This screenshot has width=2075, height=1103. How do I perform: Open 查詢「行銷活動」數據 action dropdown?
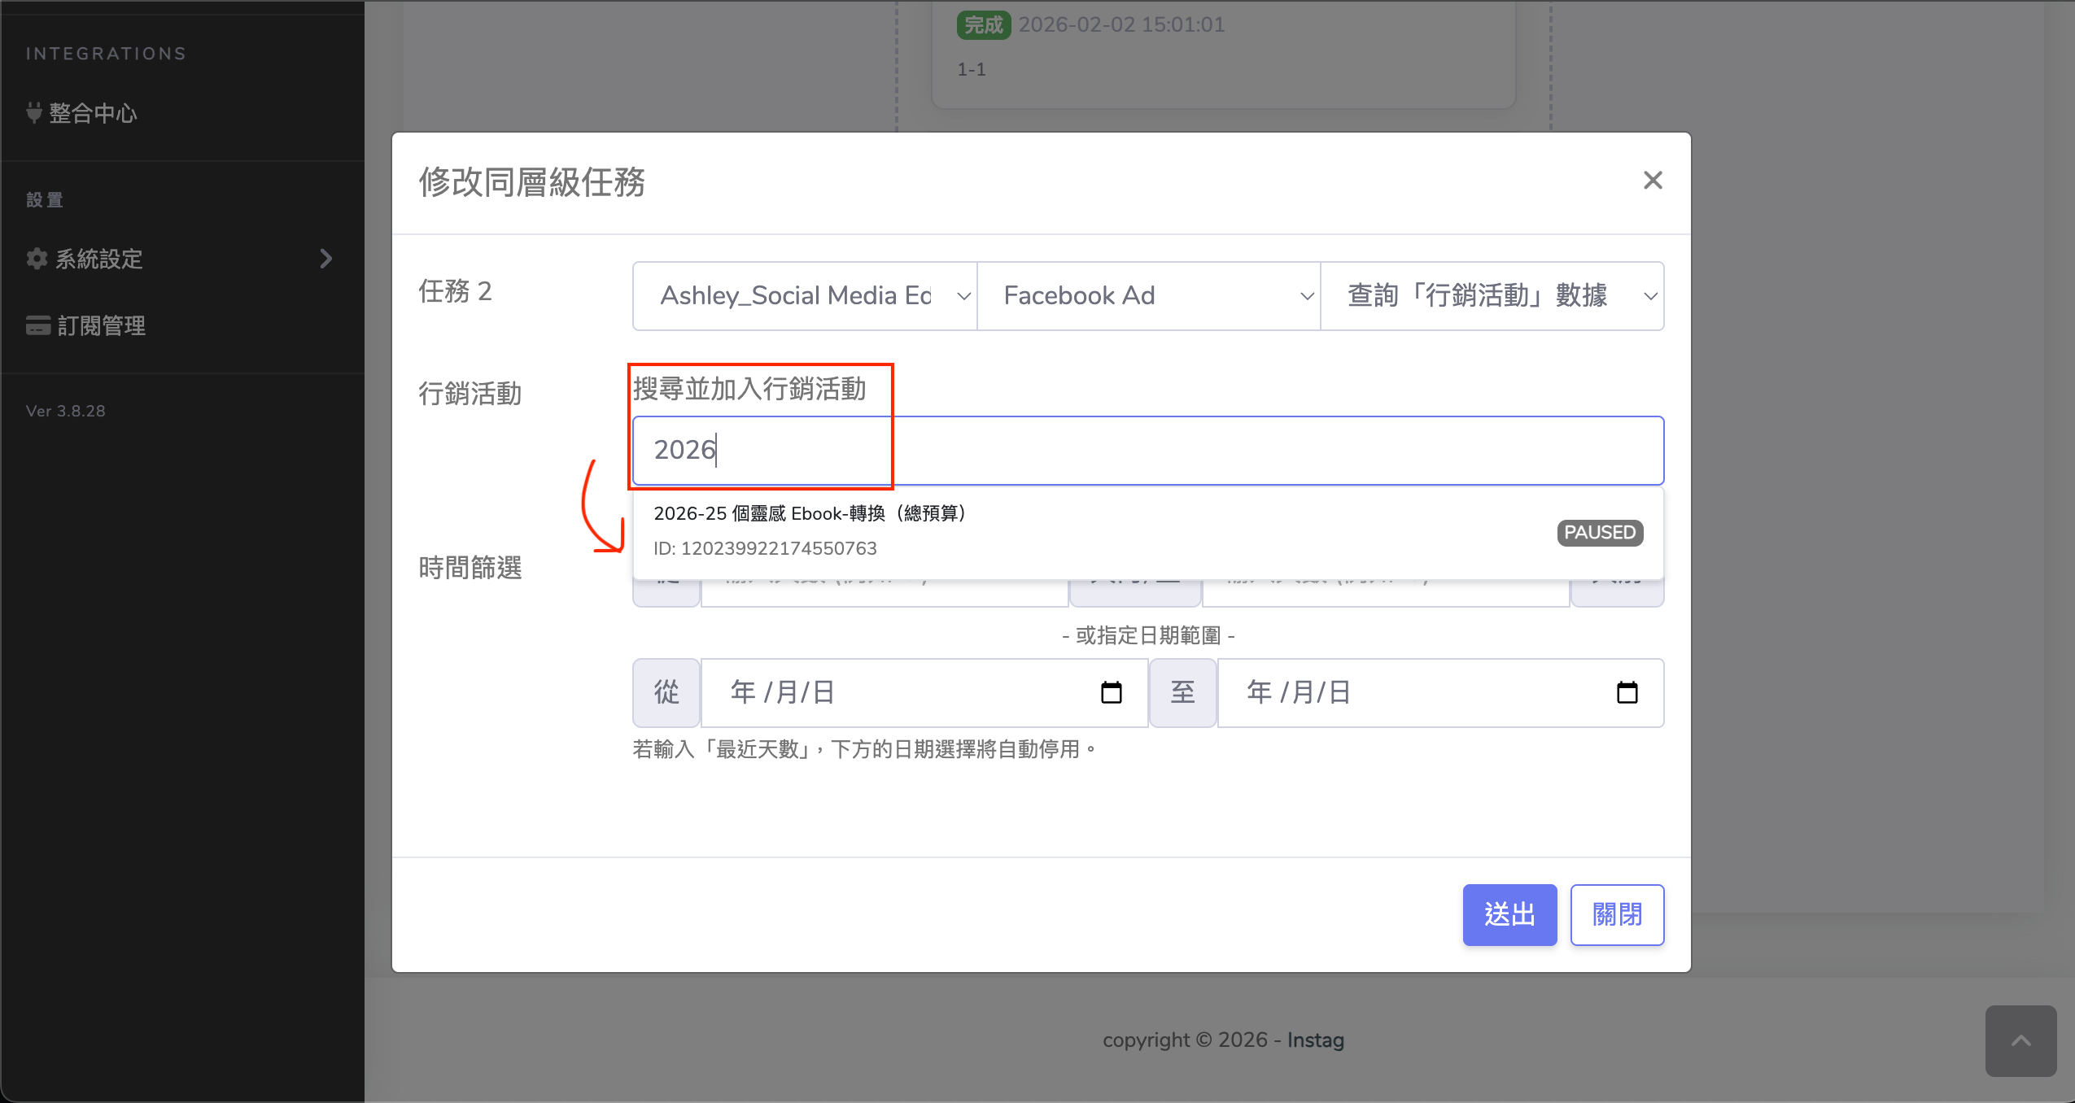(1491, 296)
